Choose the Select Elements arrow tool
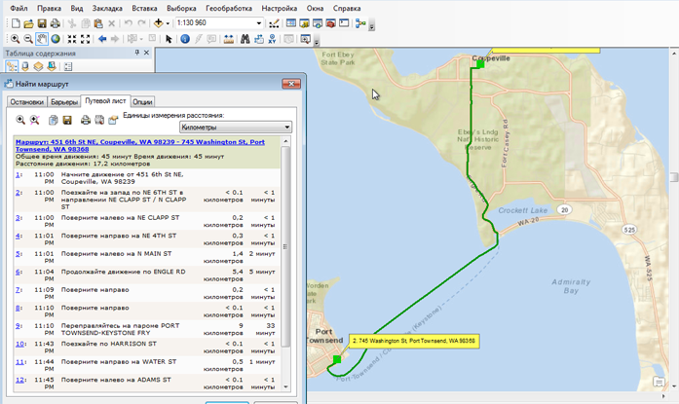 [170, 39]
